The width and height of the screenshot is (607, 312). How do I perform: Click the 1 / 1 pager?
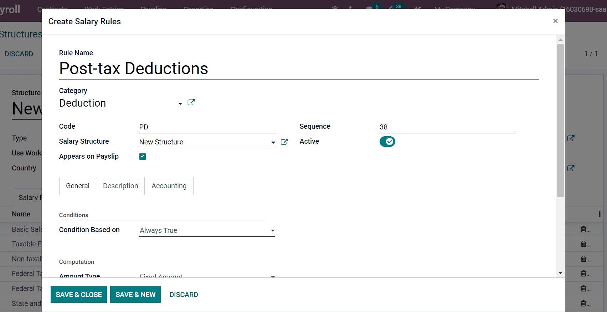pyautogui.click(x=591, y=53)
